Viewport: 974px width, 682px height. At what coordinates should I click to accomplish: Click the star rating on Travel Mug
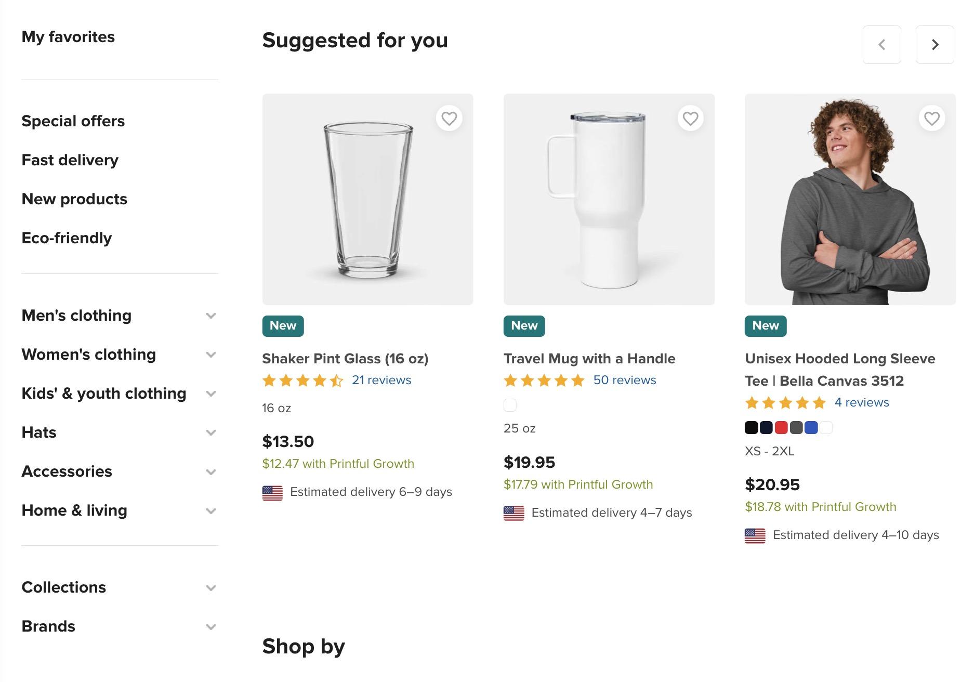(544, 381)
